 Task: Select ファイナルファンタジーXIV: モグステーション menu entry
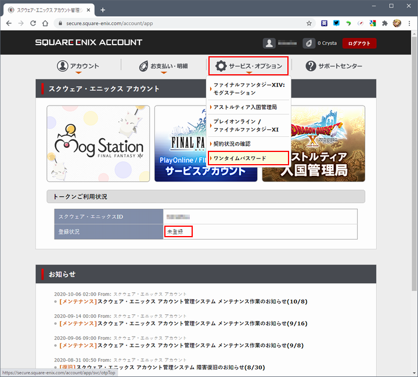point(248,89)
